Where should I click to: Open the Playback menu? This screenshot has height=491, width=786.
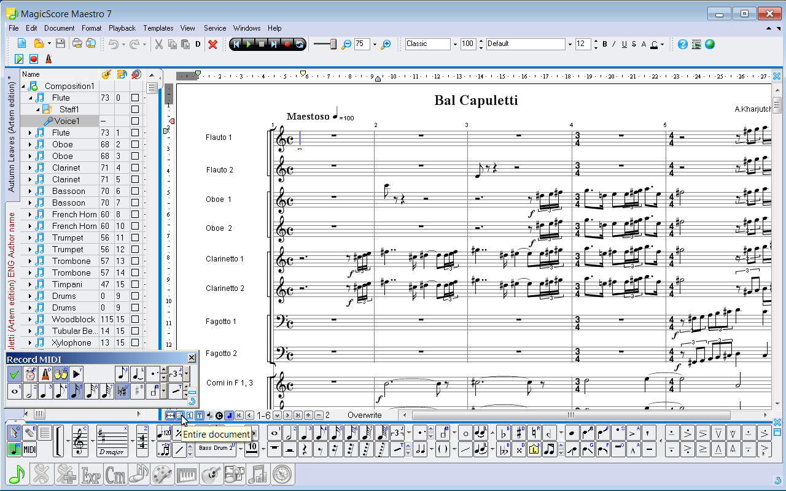pyautogui.click(x=122, y=28)
